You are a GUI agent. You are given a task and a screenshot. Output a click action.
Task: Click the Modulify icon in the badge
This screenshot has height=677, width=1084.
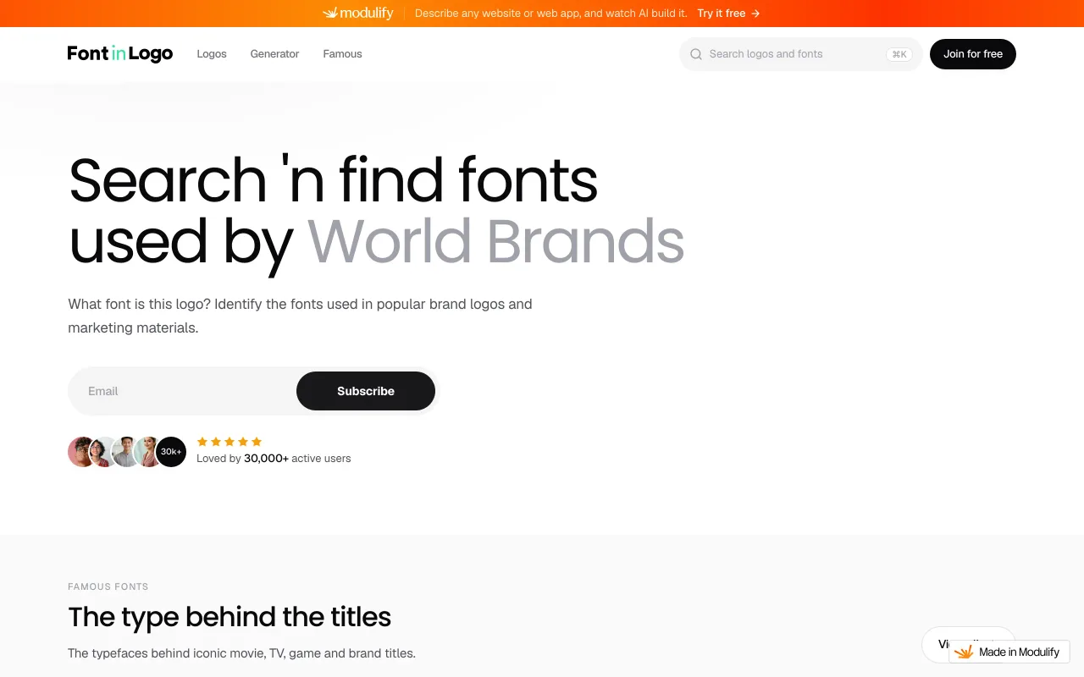[x=964, y=652]
